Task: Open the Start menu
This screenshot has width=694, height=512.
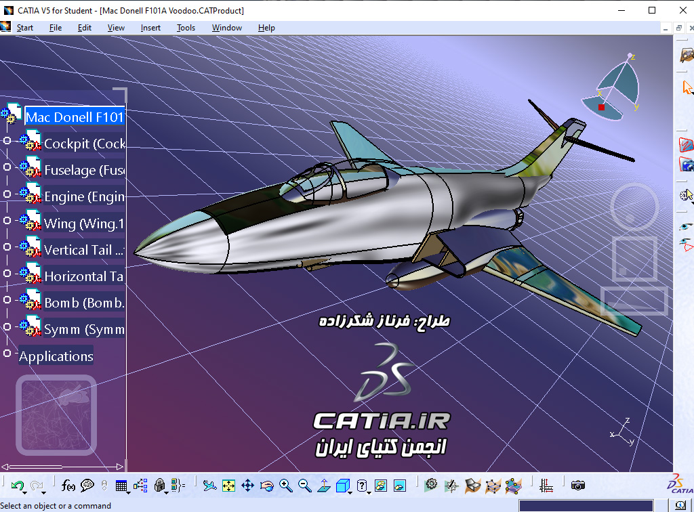Action: click(x=25, y=28)
